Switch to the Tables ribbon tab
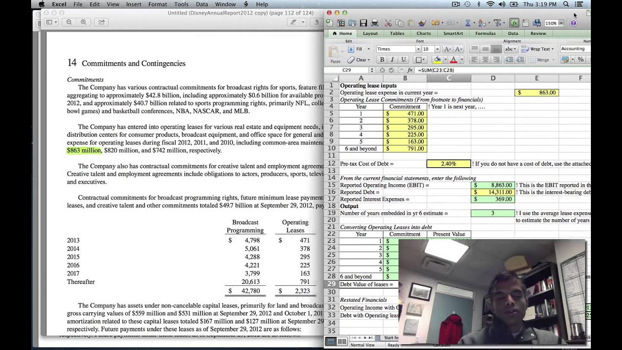The image size is (622, 350). [397, 34]
